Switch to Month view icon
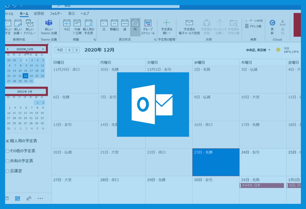 [135, 24]
